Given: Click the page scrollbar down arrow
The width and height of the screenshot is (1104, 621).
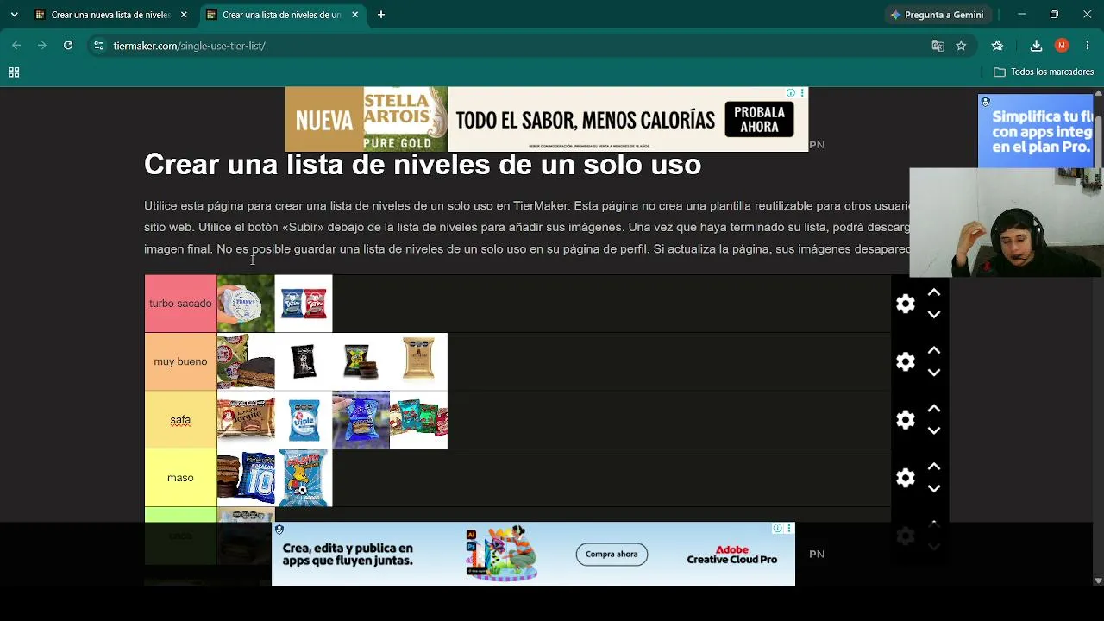Looking at the screenshot, I should pos(1098,580).
